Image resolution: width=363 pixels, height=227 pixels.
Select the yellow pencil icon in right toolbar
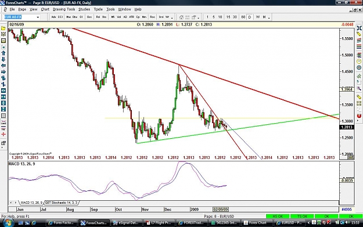[x=359, y=34]
